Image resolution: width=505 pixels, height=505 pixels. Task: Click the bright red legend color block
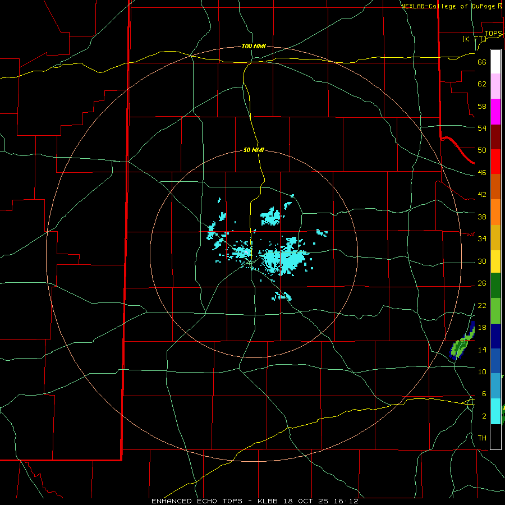[x=495, y=162]
